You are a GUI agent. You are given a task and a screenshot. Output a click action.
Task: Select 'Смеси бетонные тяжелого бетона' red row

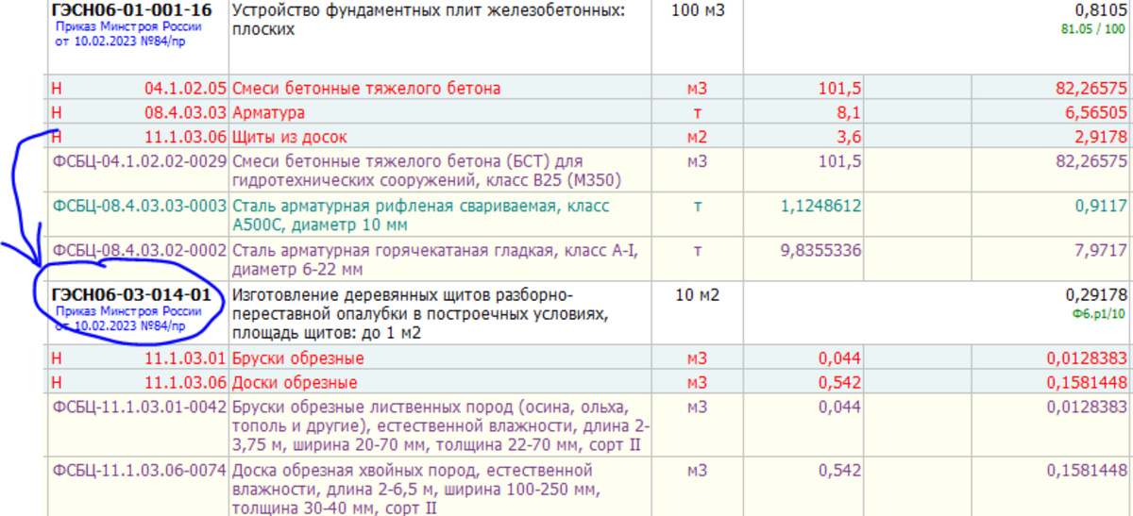point(366,88)
